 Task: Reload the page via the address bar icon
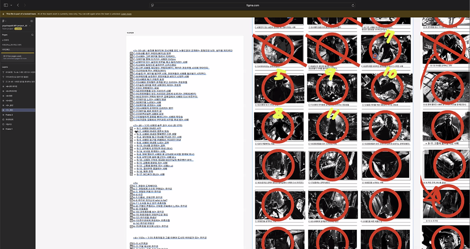click(353, 5)
